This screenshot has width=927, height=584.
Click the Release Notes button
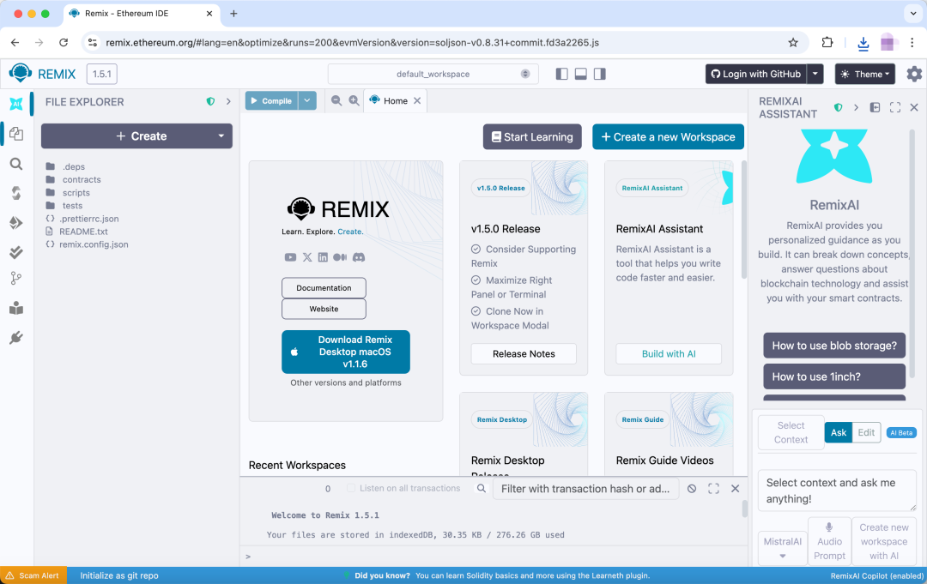click(524, 353)
